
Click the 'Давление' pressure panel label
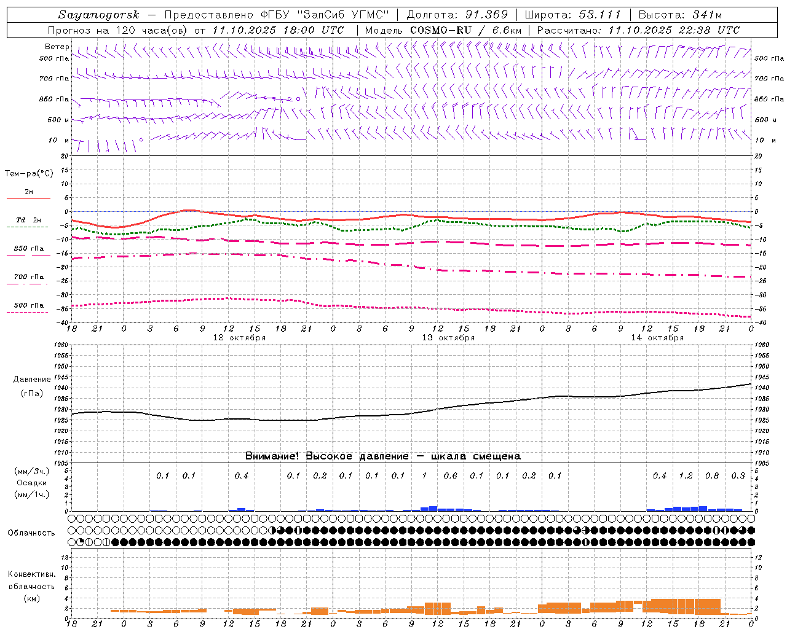[x=32, y=380]
